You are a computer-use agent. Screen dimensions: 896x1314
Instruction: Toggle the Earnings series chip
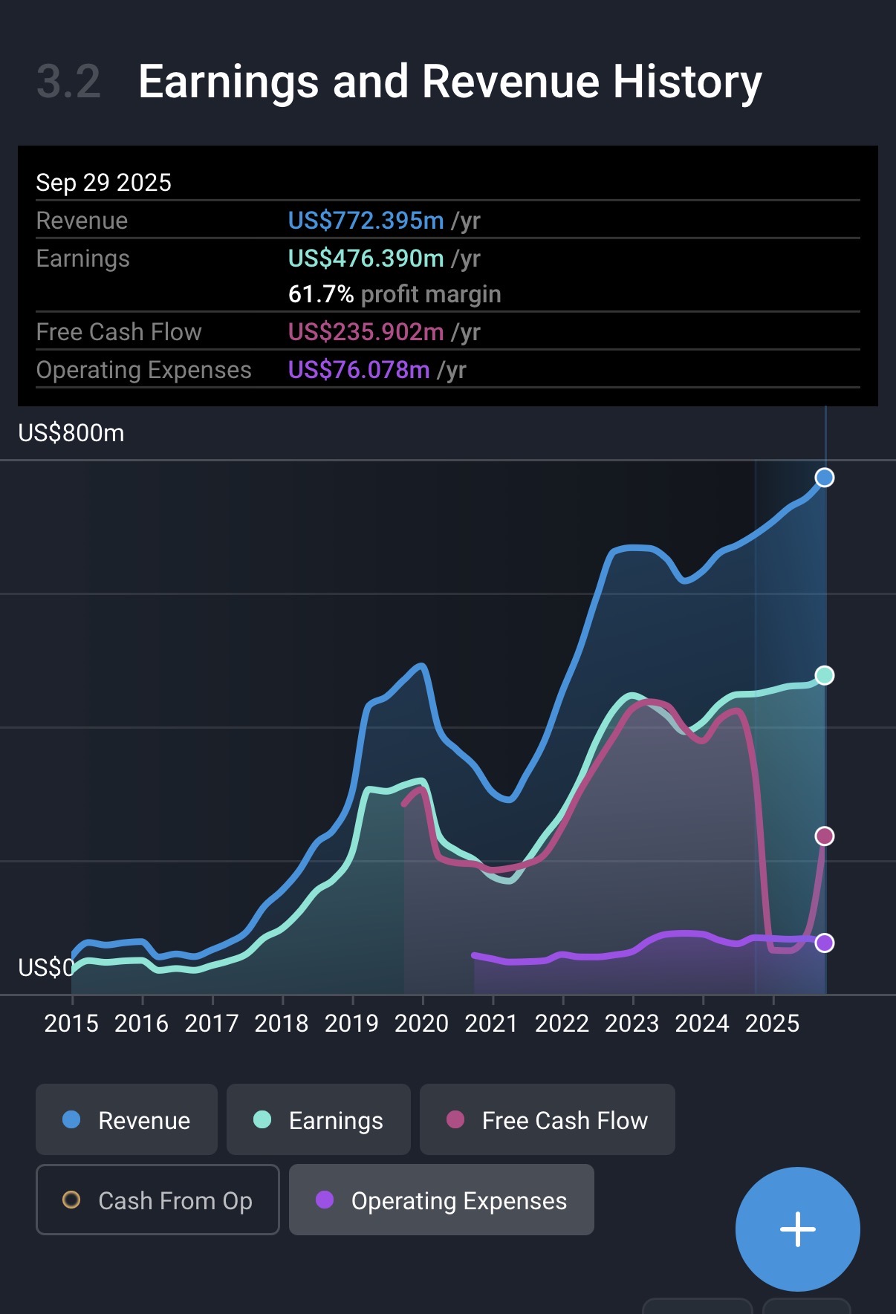318,1119
